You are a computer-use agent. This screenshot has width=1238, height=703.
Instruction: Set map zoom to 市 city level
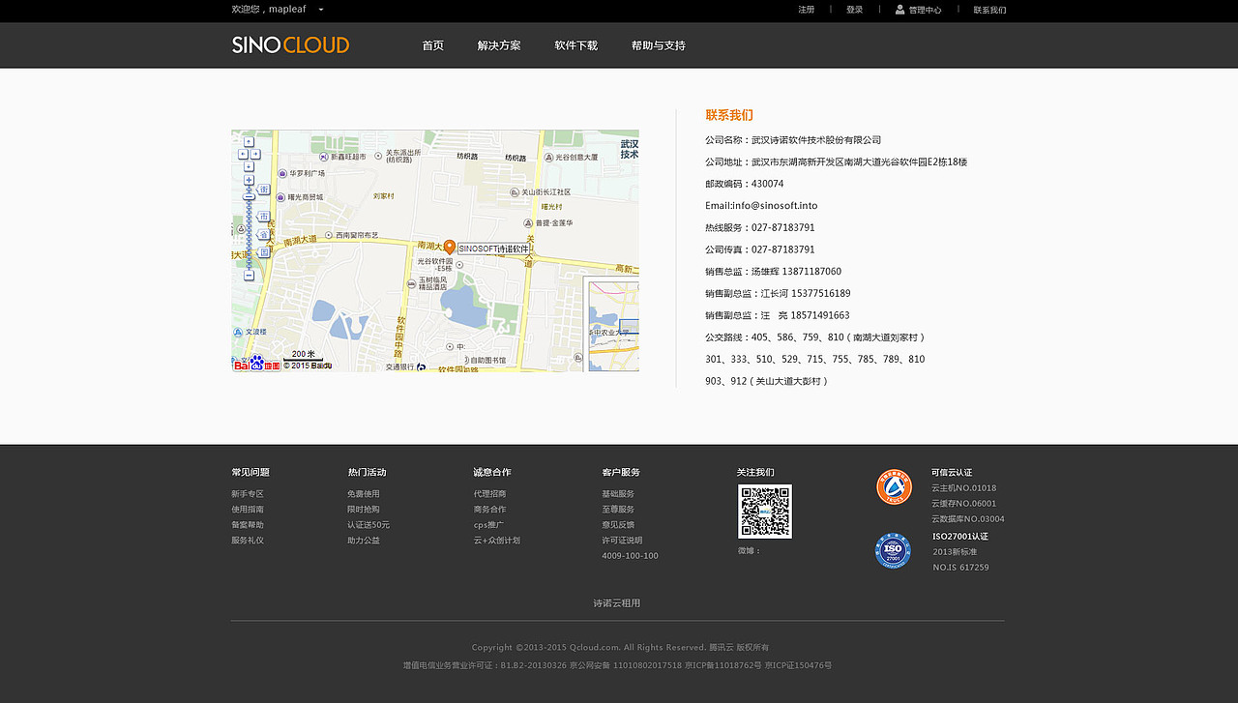pyautogui.click(x=265, y=216)
